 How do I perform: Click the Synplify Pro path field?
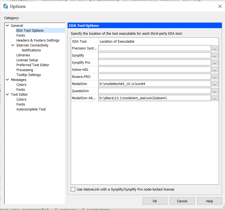tap(155, 62)
